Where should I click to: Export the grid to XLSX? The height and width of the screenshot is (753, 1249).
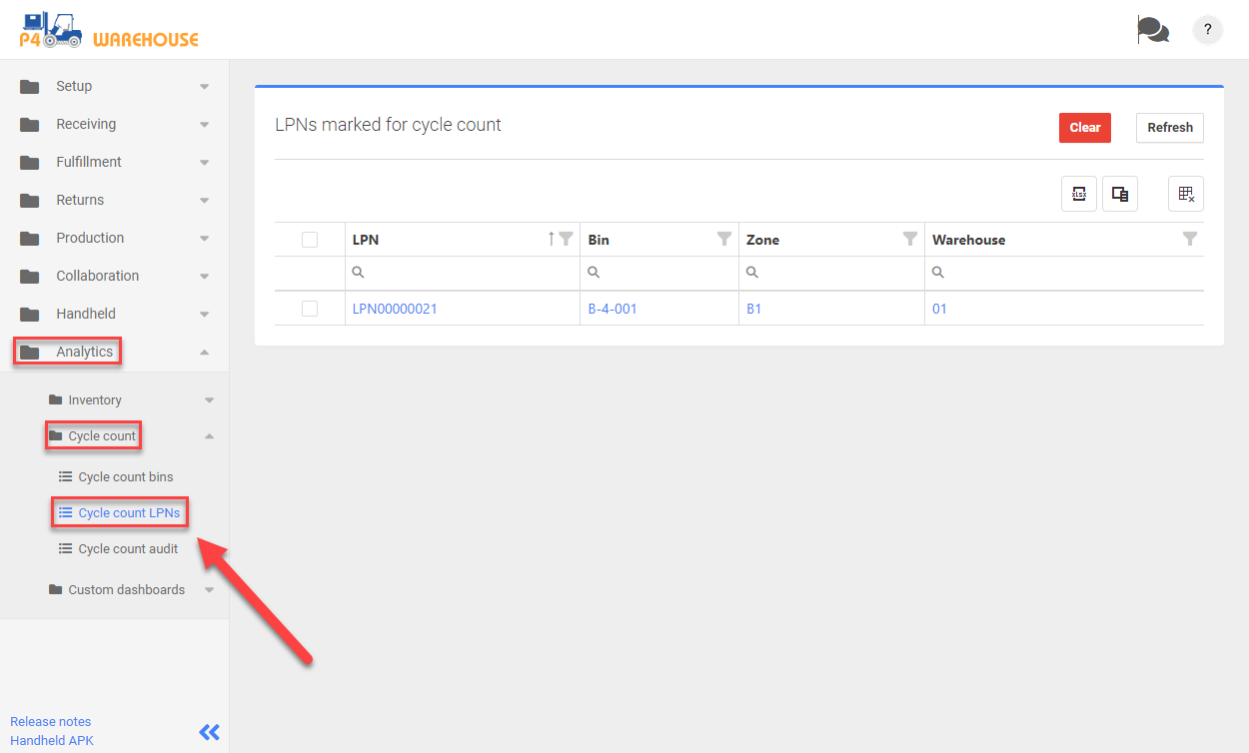pos(1079,194)
